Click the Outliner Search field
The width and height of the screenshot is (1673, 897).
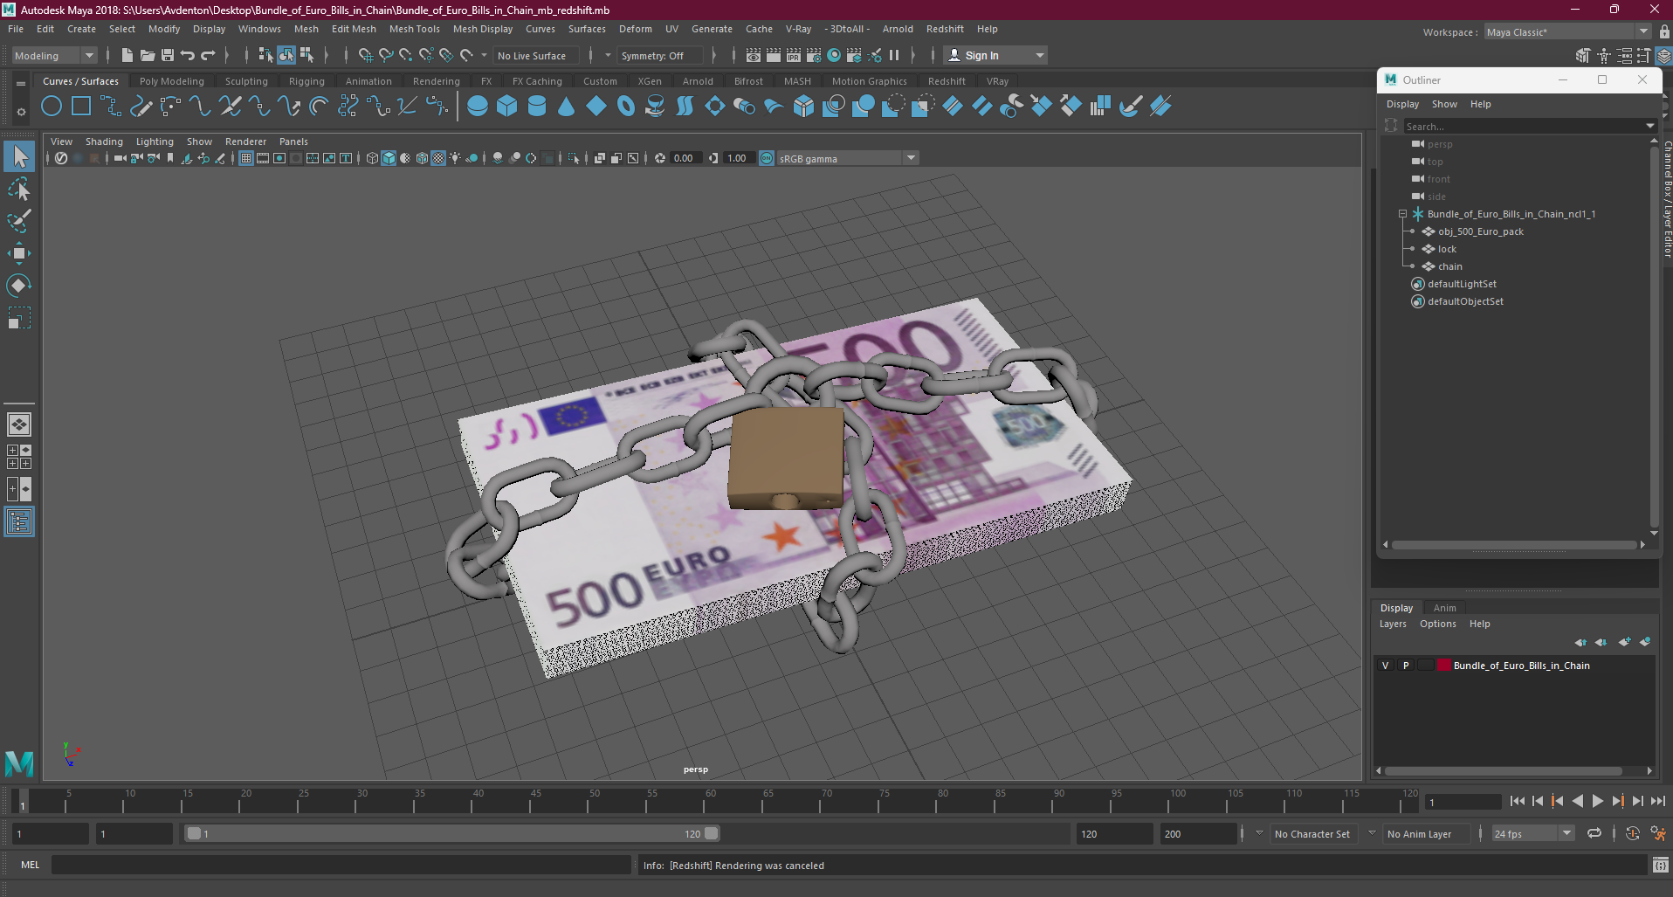click(x=1524, y=127)
